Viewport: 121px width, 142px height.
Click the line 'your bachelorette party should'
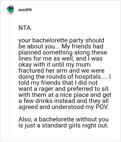[x=61, y=41]
